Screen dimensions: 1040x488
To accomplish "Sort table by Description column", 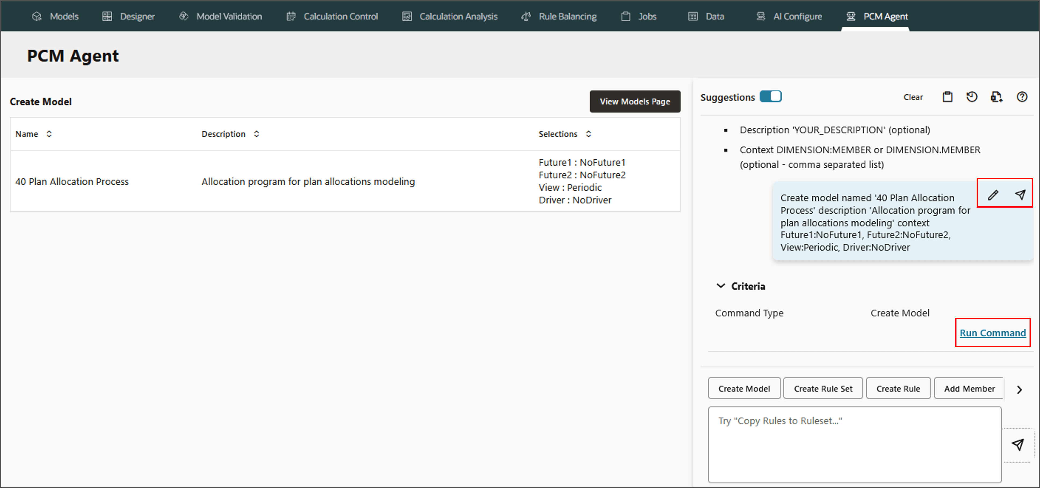I will click(x=256, y=134).
